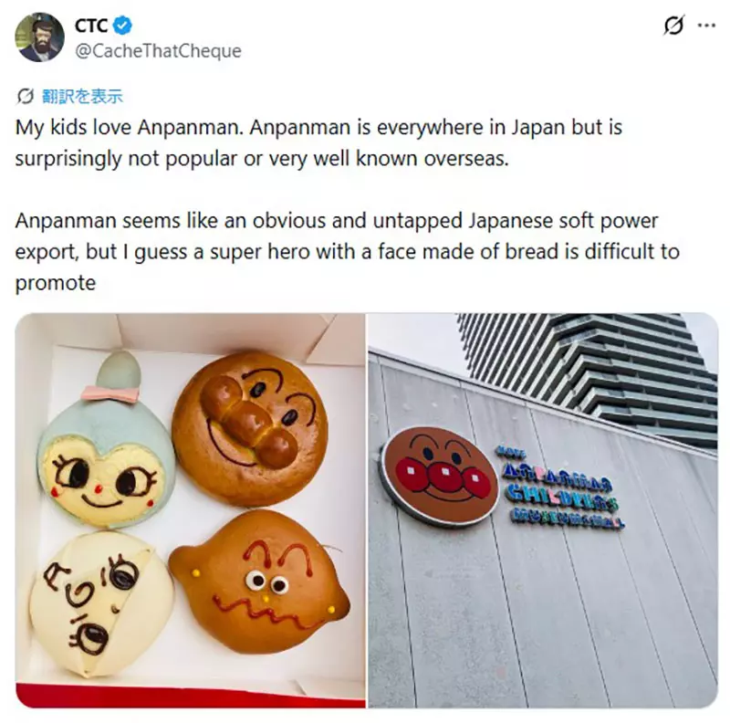This screenshot has width=730, height=723.
Task: Click the white Shokupanman bun
Action: pyautogui.click(x=101, y=603)
